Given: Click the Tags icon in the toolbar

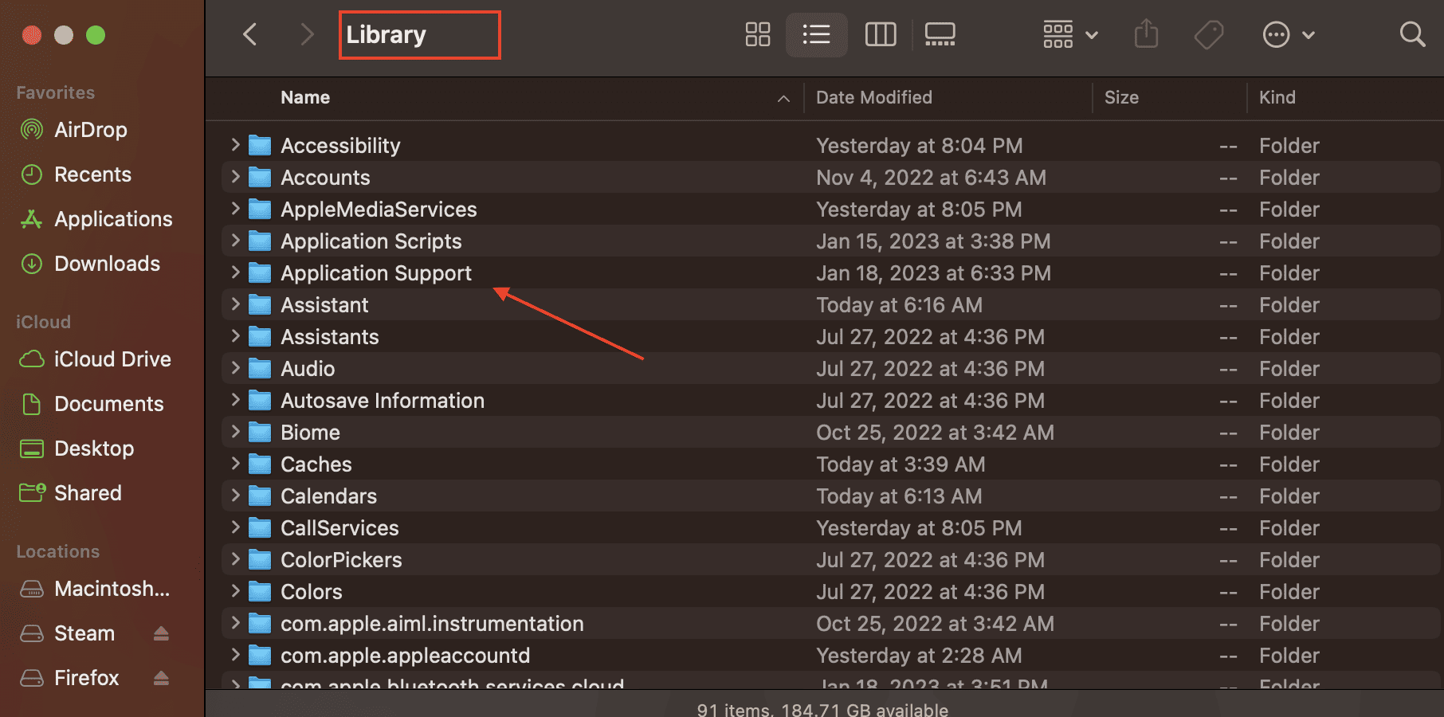Looking at the screenshot, I should pyautogui.click(x=1209, y=34).
